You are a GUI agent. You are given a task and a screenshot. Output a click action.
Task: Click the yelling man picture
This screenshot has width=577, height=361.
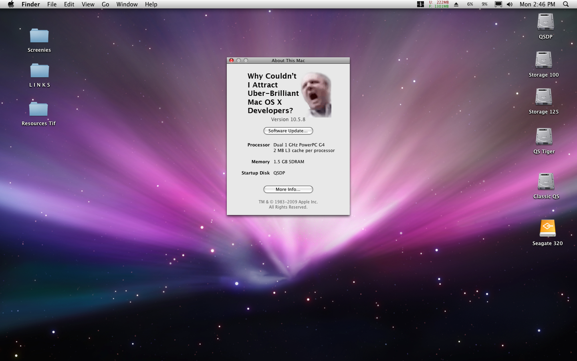[316, 95]
